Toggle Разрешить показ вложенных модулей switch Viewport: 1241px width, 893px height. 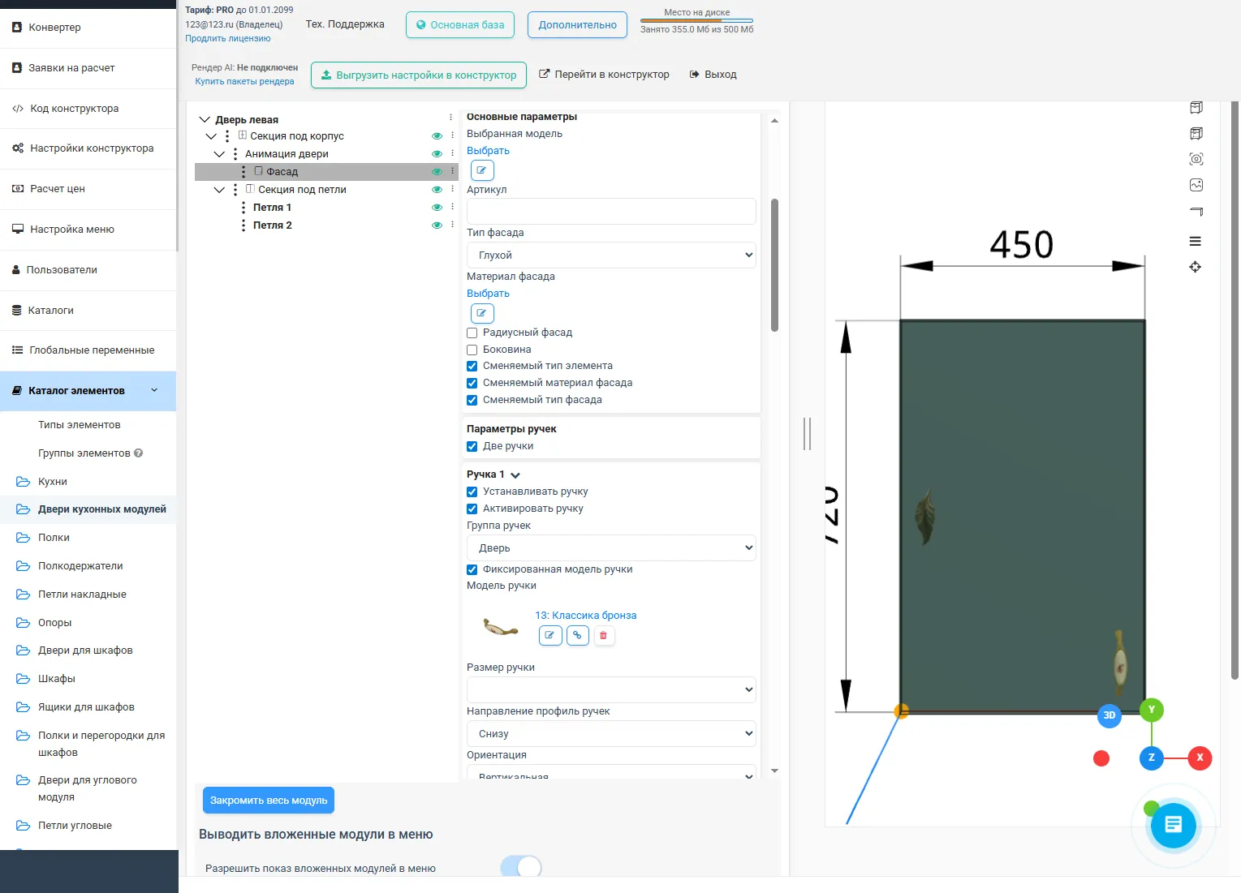tap(520, 867)
